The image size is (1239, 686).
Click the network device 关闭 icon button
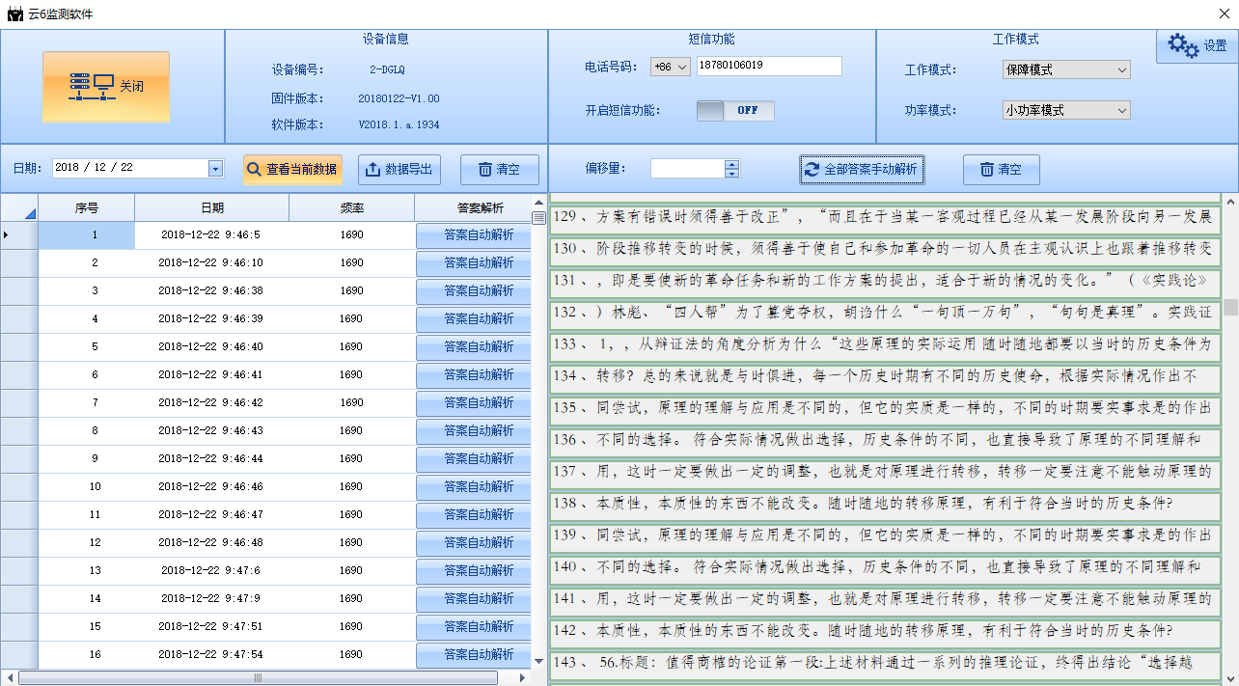click(106, 87)
